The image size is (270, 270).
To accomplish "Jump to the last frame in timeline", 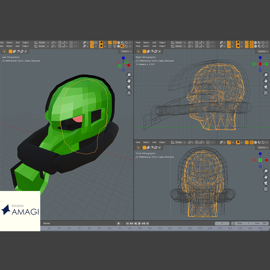I will point(147,223).
